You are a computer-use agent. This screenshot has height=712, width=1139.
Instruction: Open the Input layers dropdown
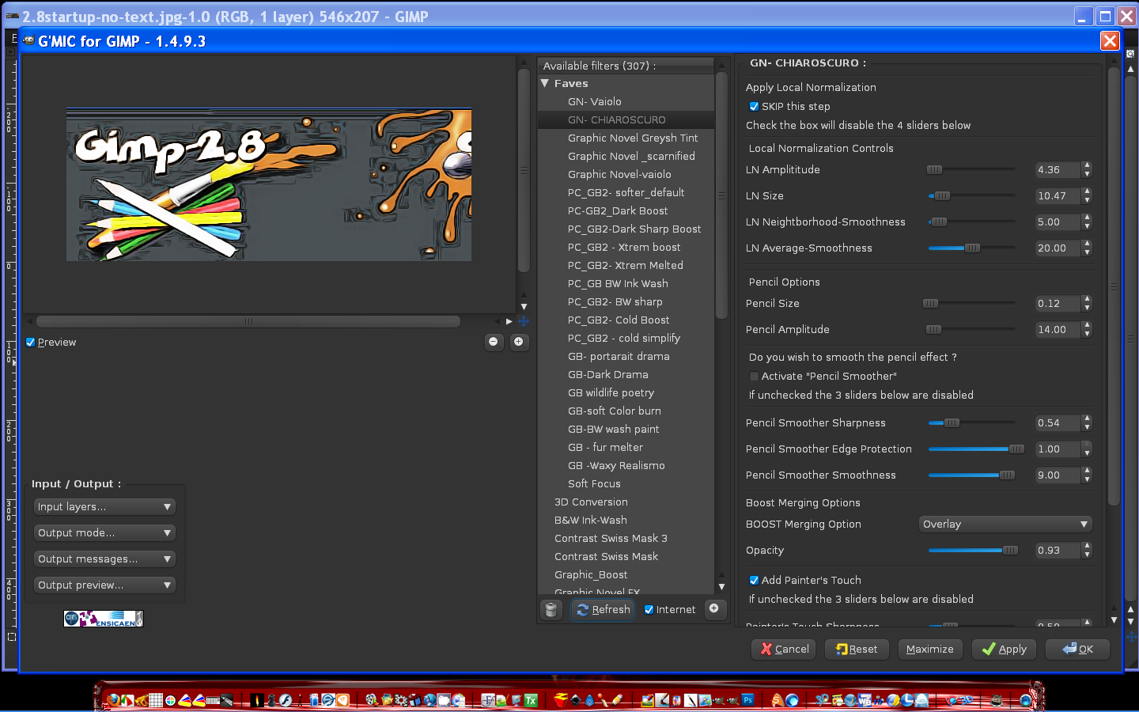[x=104, y=507]
